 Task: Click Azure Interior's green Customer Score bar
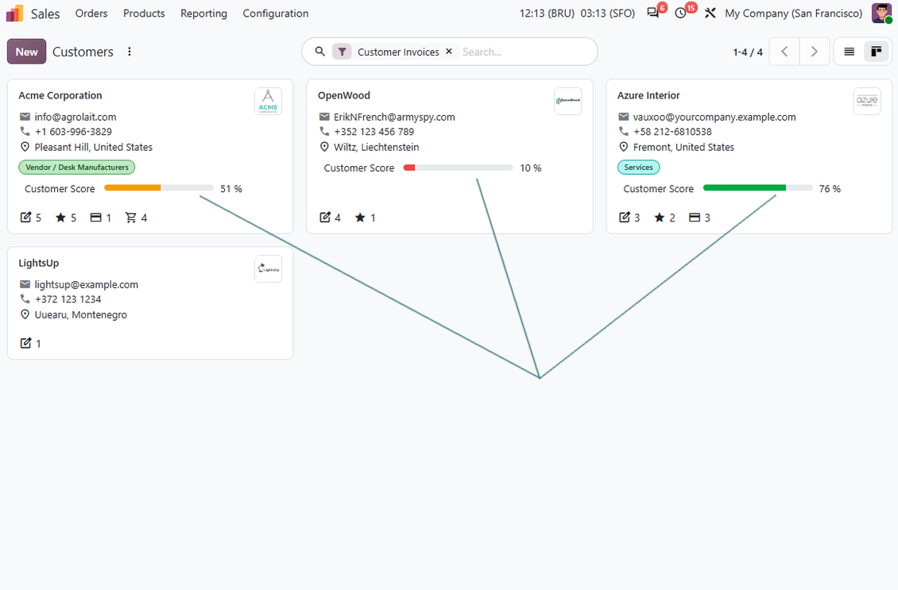pyautogui.click(x=757, y=187)
